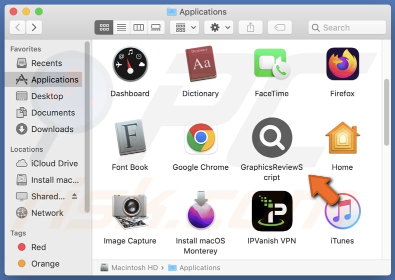Screen dimensions: 395x280
Task: Click the Font Book name label
Action: 130,167
